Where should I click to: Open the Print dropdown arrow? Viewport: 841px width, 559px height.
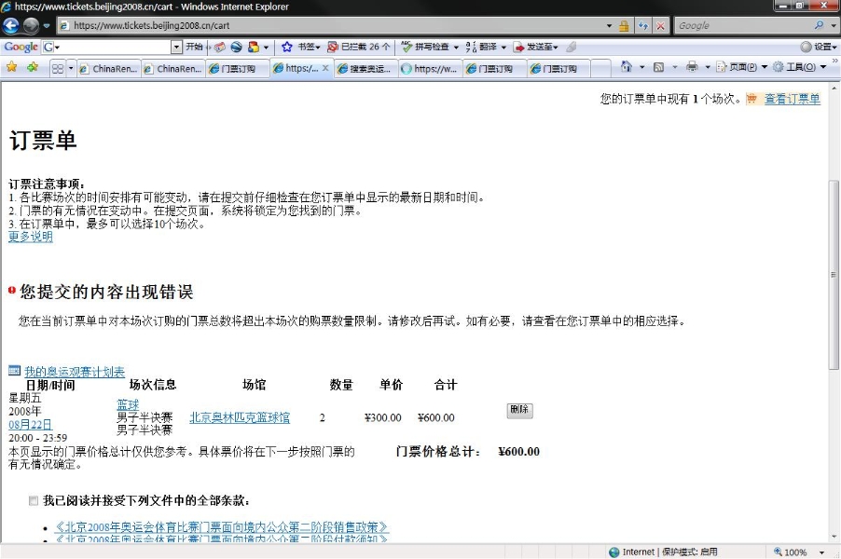tap(707, 67)
